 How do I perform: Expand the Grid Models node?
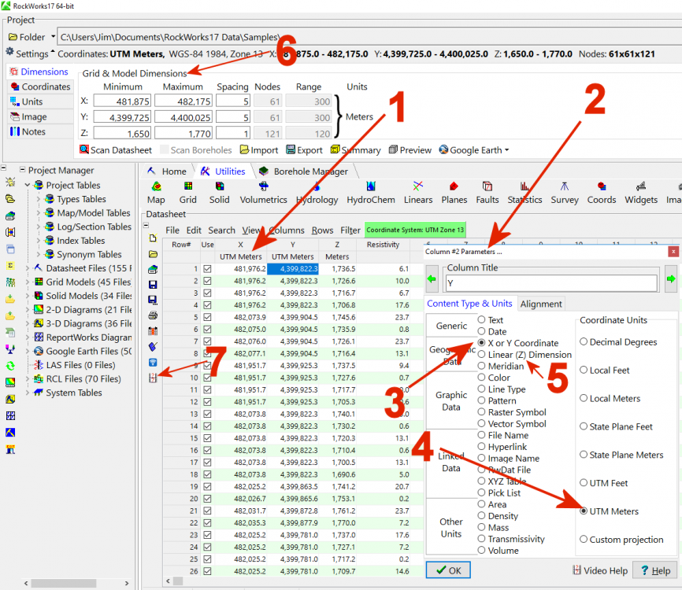pos(28,282)
